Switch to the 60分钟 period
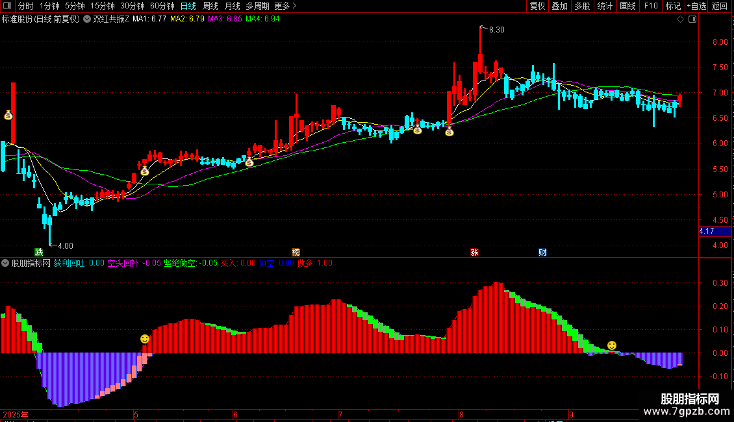734x422 pixels. pyautogui.click(x=162, y=6)
